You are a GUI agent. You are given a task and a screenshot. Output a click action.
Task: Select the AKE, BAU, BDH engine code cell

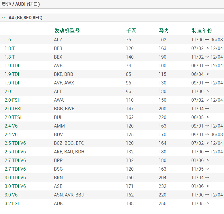(x=69, y=152)
